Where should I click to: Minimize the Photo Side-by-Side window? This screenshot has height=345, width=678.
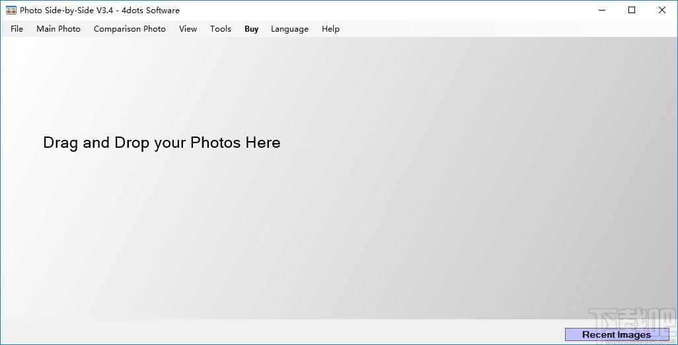[x=602, y=10]
